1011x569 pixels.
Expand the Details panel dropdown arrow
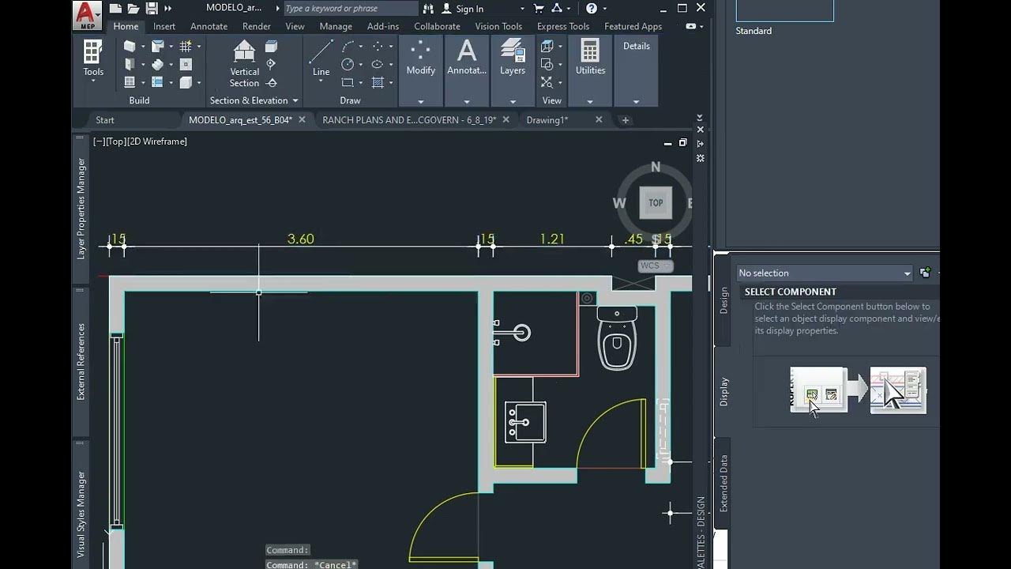pyautogui.click(x=636, y=101)
